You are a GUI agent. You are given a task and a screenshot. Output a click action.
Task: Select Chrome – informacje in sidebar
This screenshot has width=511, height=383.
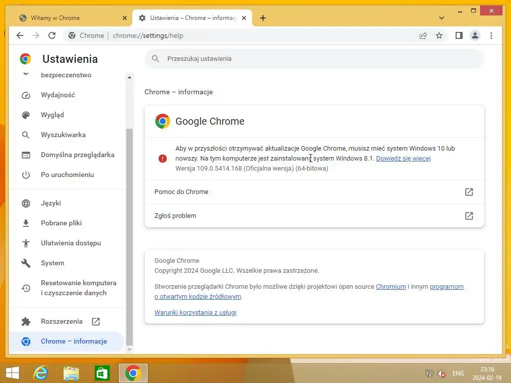coord(67,341)
